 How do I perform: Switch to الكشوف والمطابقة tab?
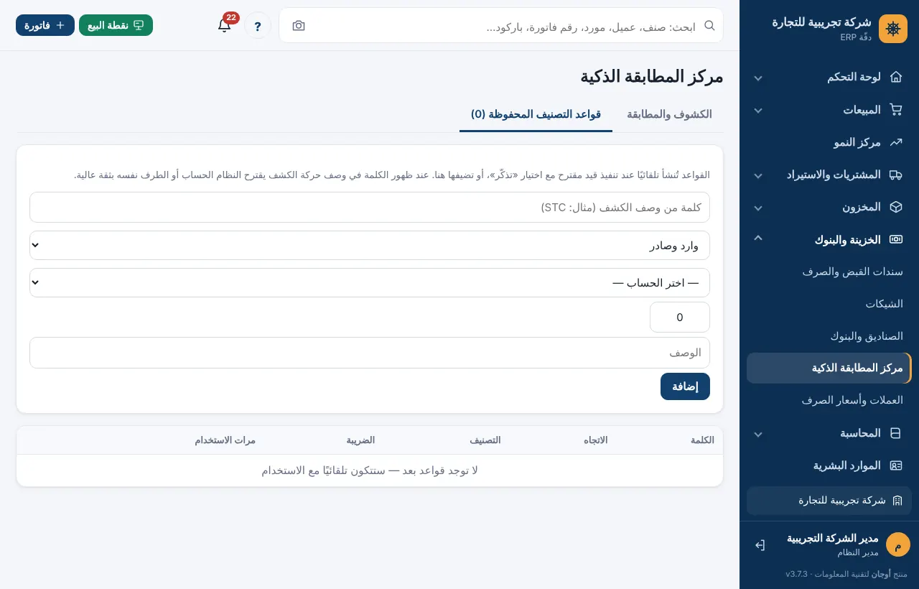tap(669, 114)
